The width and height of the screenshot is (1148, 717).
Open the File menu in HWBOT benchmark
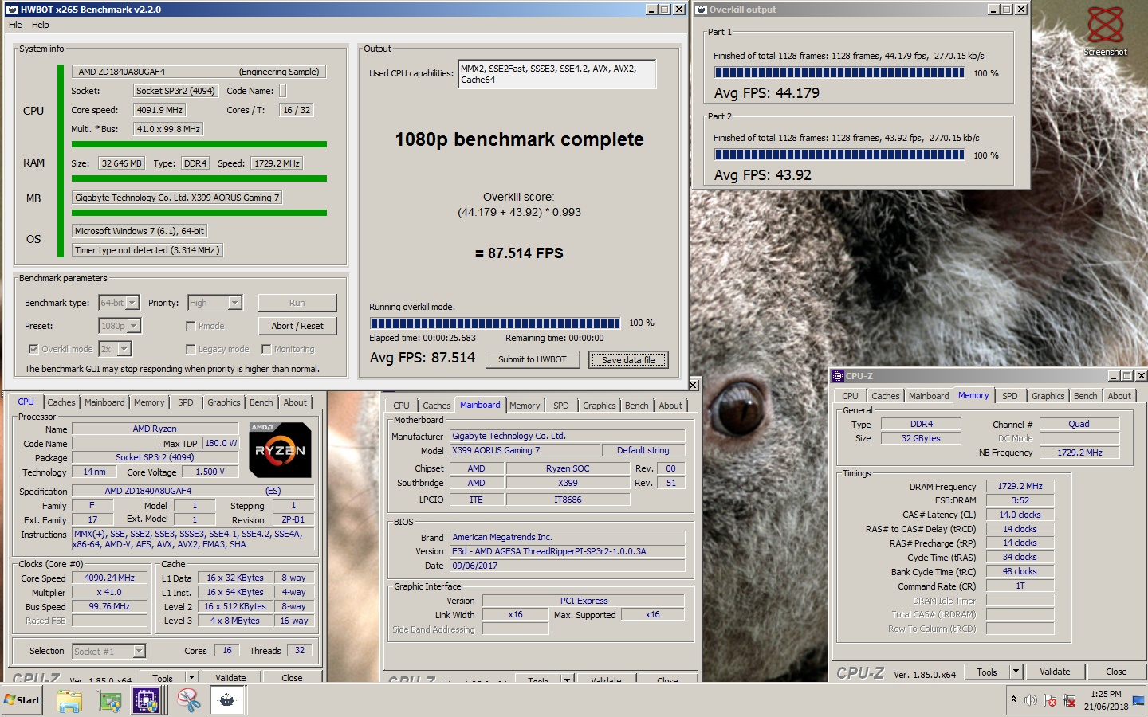[15, 25]
